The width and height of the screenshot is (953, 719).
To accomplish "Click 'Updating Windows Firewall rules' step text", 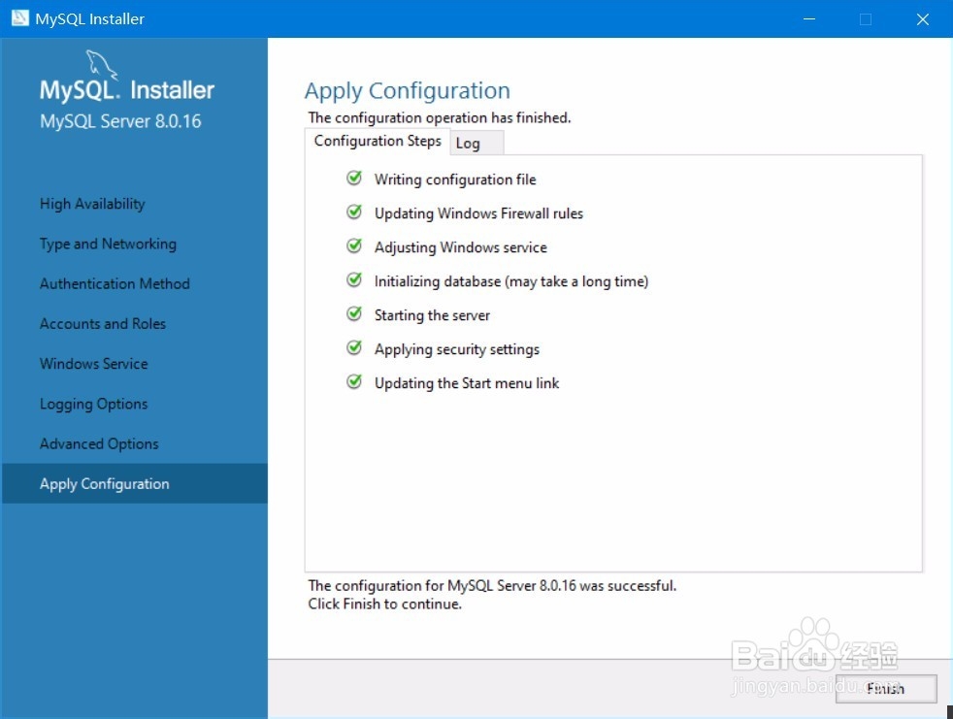I will [x=479, y=213].
